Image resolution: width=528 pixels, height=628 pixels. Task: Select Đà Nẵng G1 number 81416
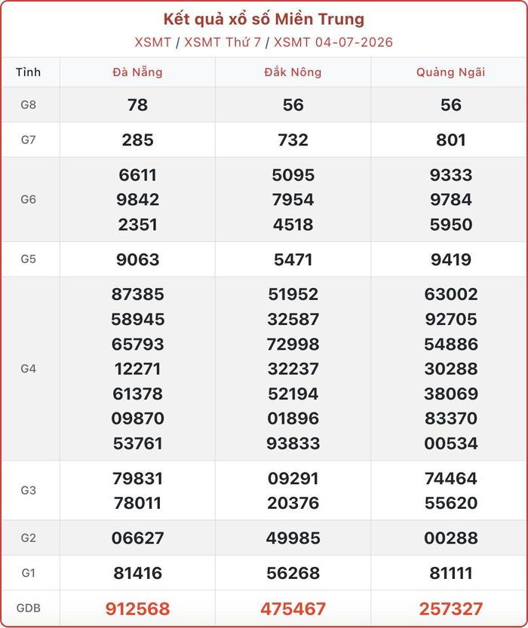[137, 573]
